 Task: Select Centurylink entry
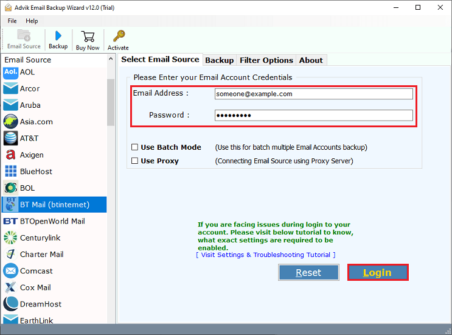click(40, 238)
